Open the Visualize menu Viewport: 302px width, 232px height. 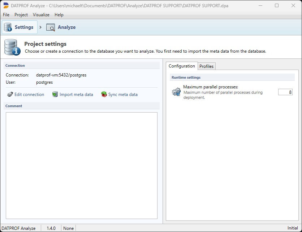point(41,15)
